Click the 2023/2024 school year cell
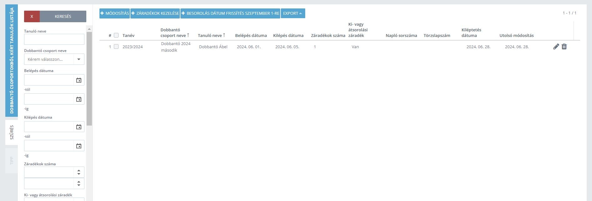Viewport: 592px width, 201px height. coord(133,47)
